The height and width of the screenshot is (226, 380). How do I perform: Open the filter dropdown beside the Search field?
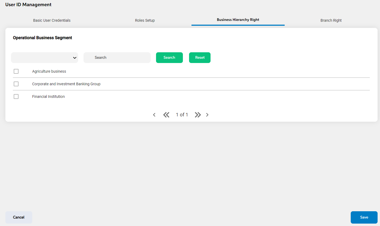pyautogui.click(x=45, y=58)
